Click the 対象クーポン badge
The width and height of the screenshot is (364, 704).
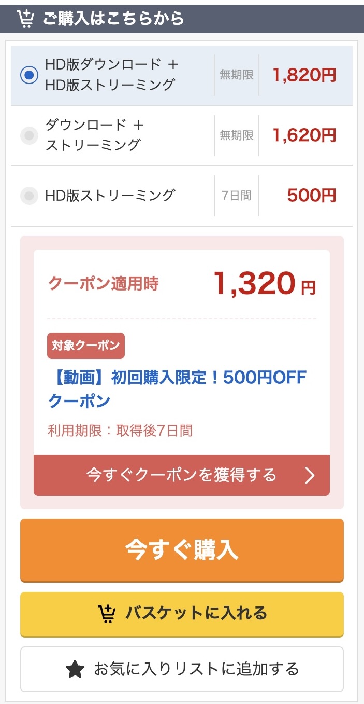[86, 346]
